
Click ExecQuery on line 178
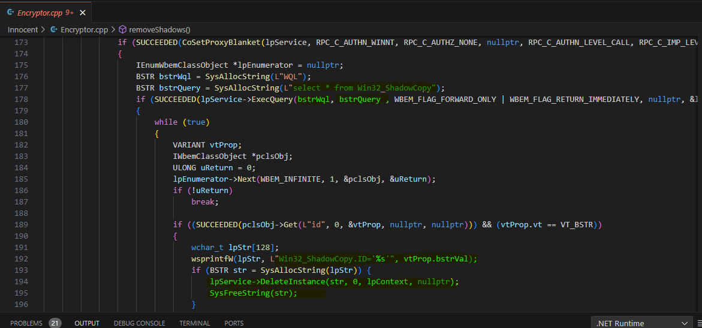pos(272,99)
